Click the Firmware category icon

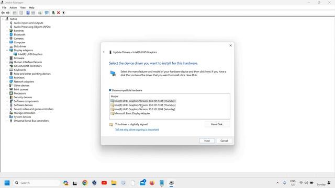pos(11,58)
